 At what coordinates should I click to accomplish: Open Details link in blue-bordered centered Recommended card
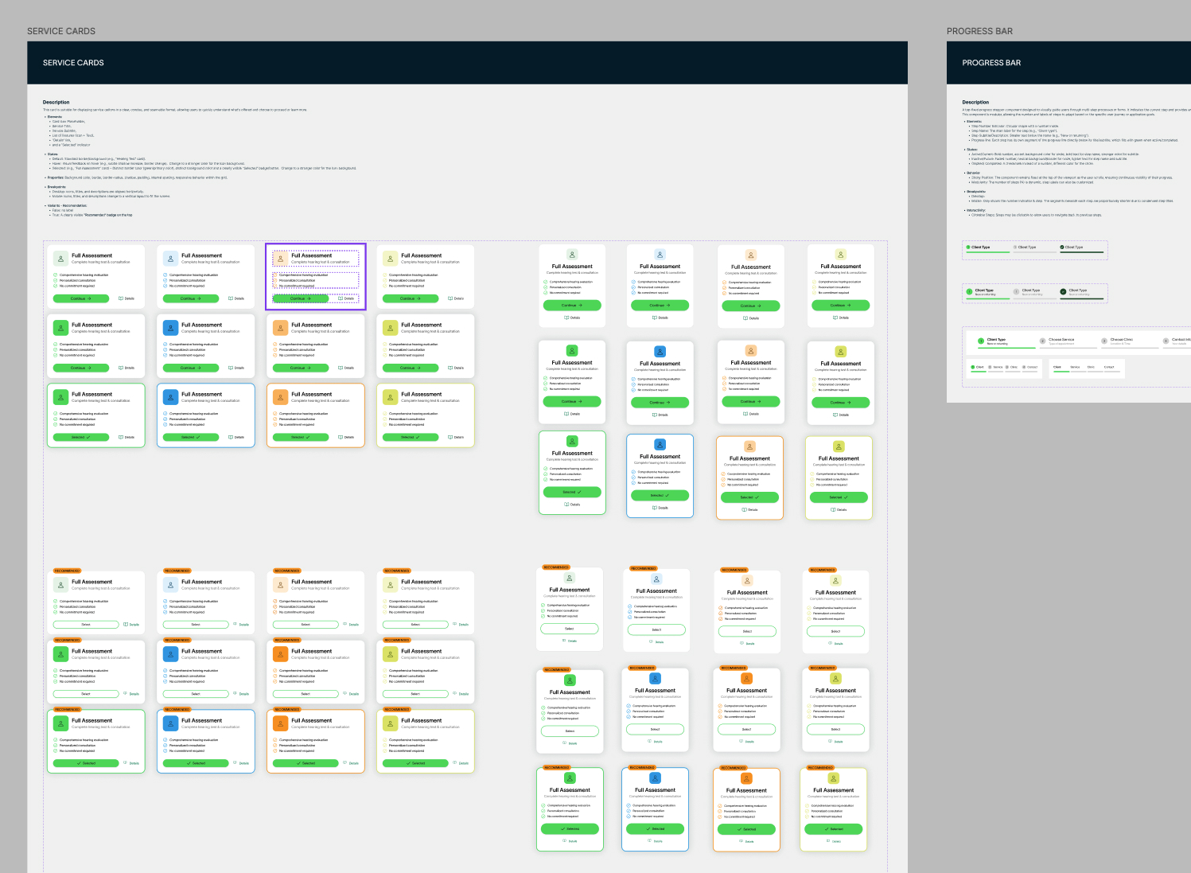[656, 840]
